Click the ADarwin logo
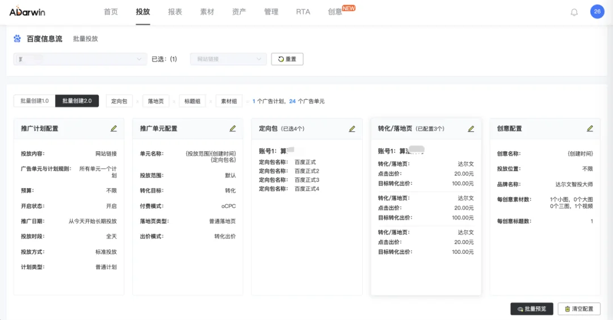This screenshot has height=320, width=613. (x=27, y=11)
